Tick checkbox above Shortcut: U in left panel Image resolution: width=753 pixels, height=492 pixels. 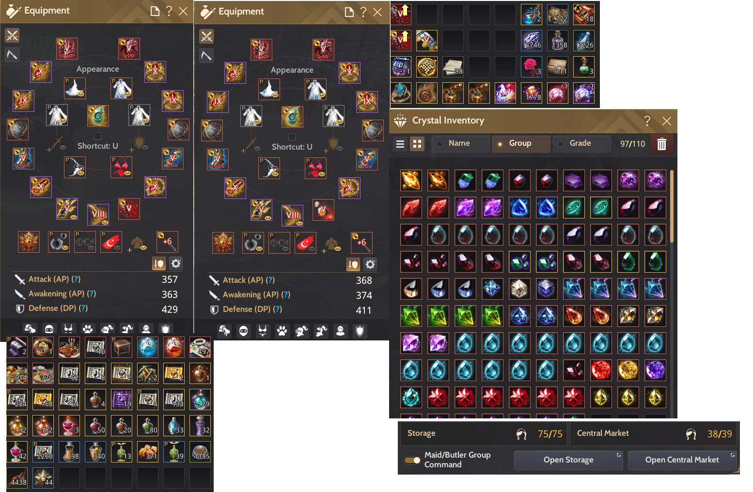[97, 136]
